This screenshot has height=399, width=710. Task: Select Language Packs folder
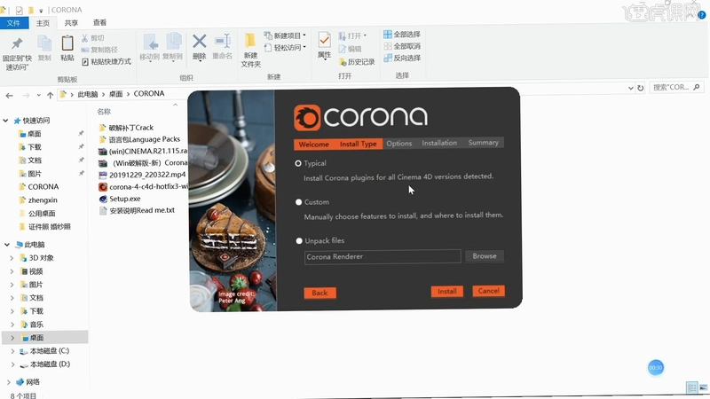tap(139, 140)
